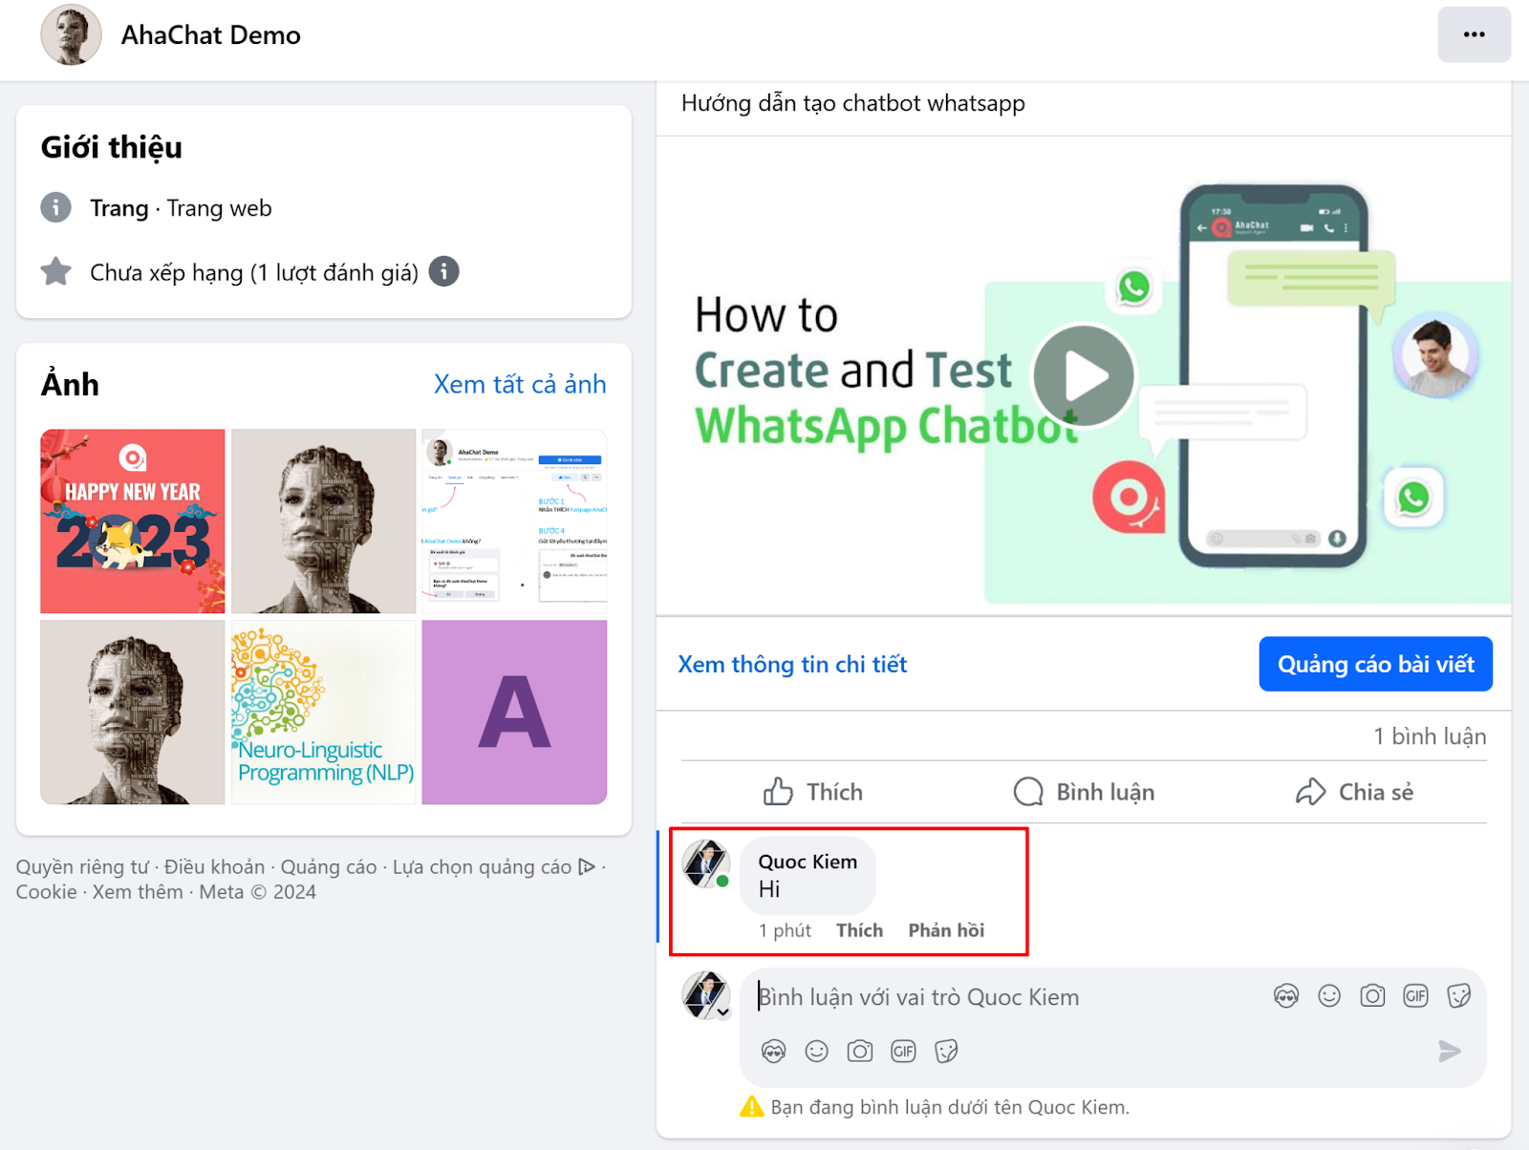Click Quảng cáo bài viết button
The image size is (1529, 1150).
click(1375, 664)
